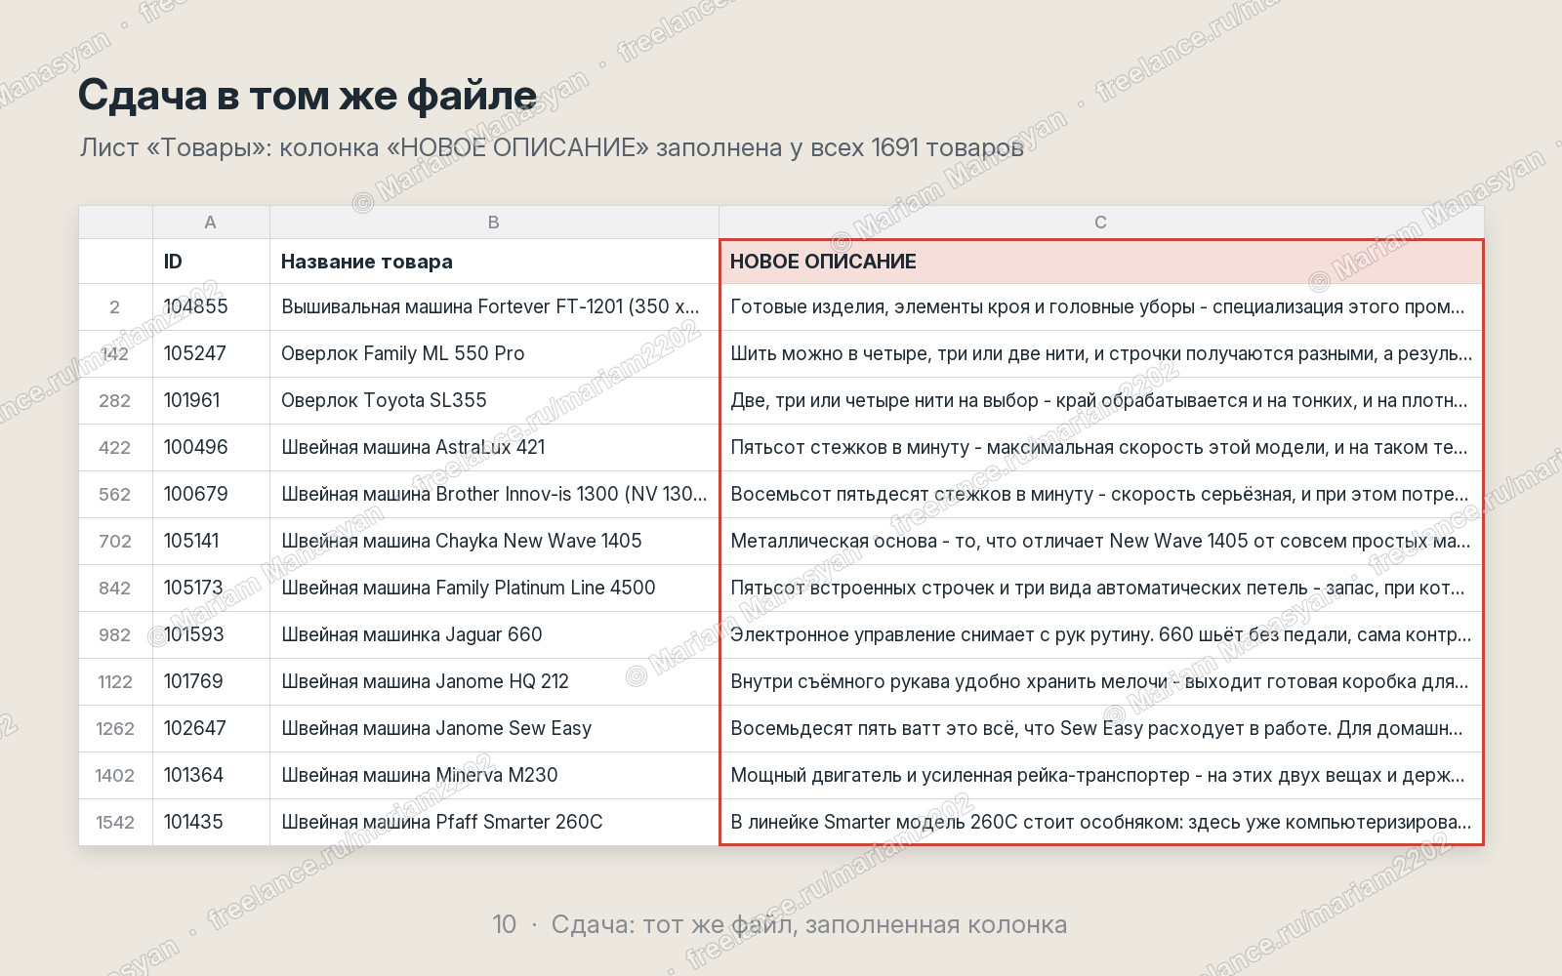
Task: Select column B header
Action: pos(494,223)
